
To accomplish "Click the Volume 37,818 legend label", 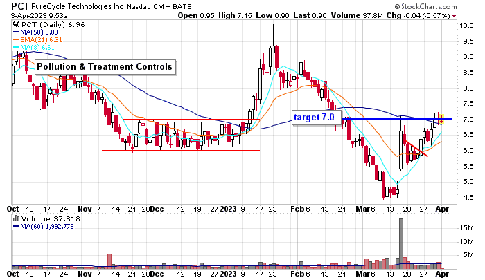I will (51, 219).
